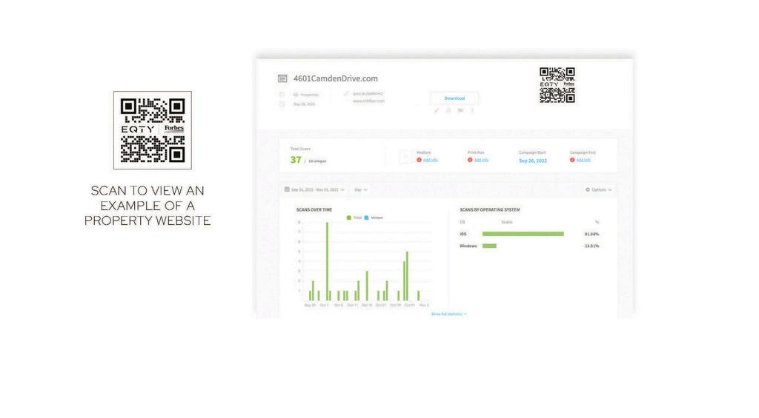Viewport: 759px width, 418px height.
Task: Expand Show full statistics link
Action: point(448,314)
